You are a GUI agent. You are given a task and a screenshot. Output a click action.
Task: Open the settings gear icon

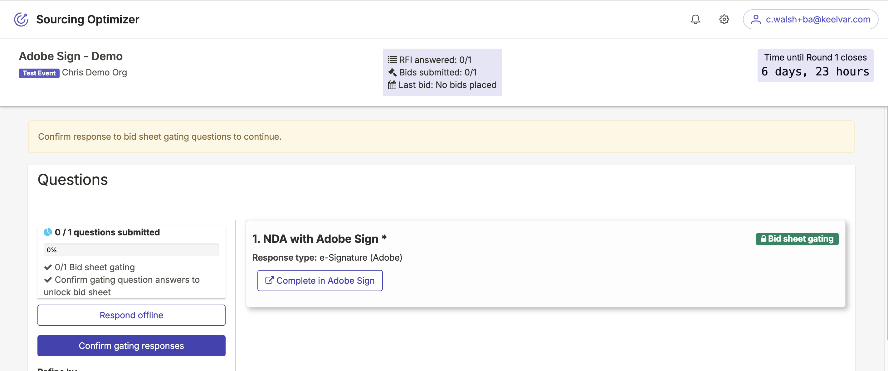(724, 19)
